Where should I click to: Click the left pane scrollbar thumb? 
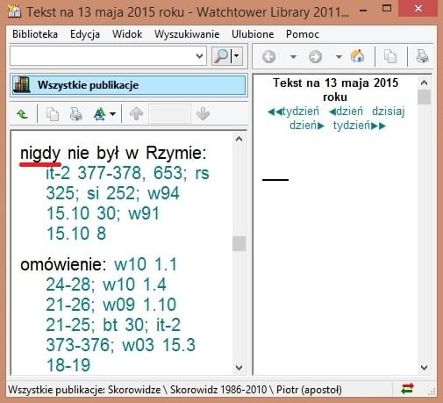pyautogui.click(x=239, y=243)
